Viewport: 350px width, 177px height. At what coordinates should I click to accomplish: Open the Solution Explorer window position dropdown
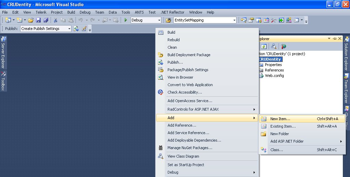(x=329, y=39)
